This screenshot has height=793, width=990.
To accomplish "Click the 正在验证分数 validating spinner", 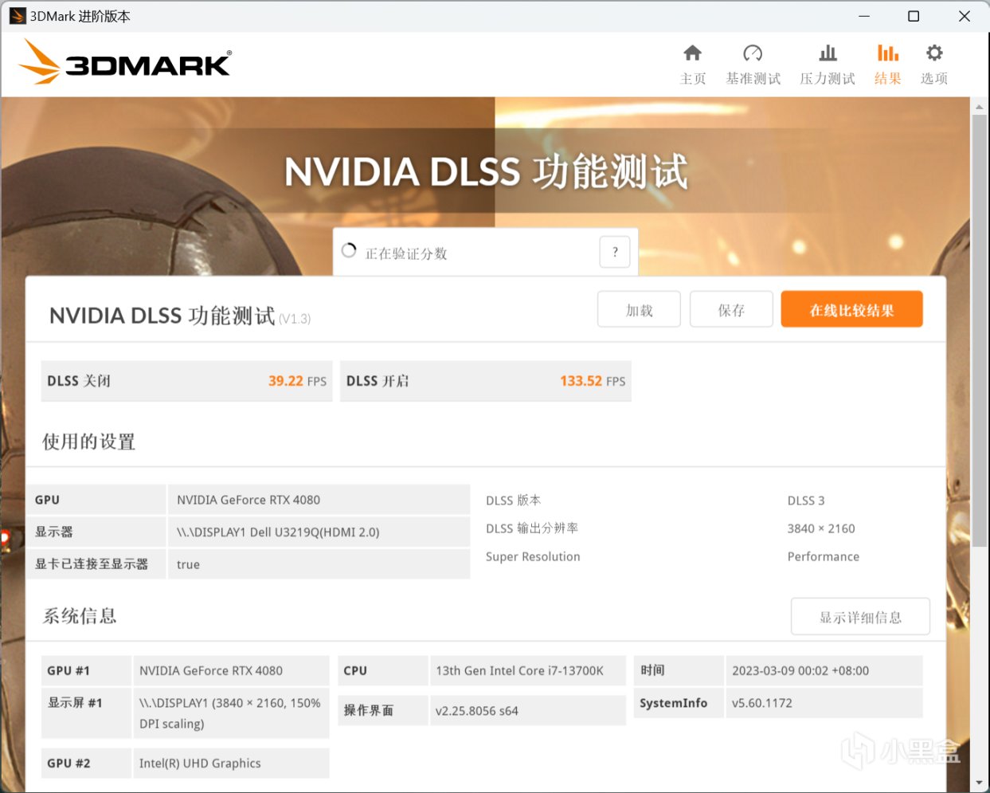I will coord(349,250).
